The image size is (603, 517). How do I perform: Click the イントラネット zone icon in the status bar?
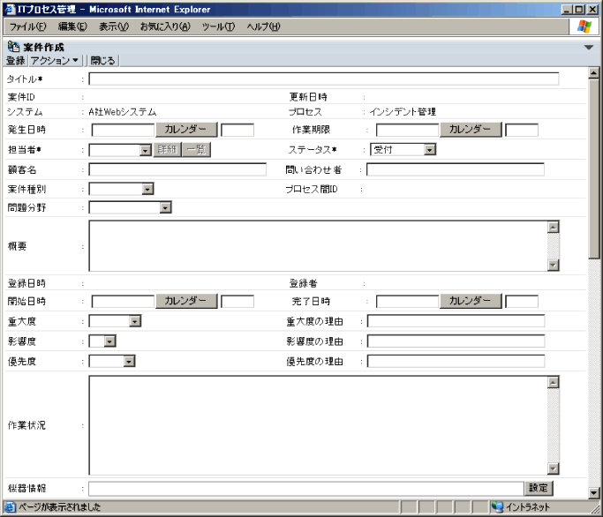pyautogui.click(x=497, y=507)
